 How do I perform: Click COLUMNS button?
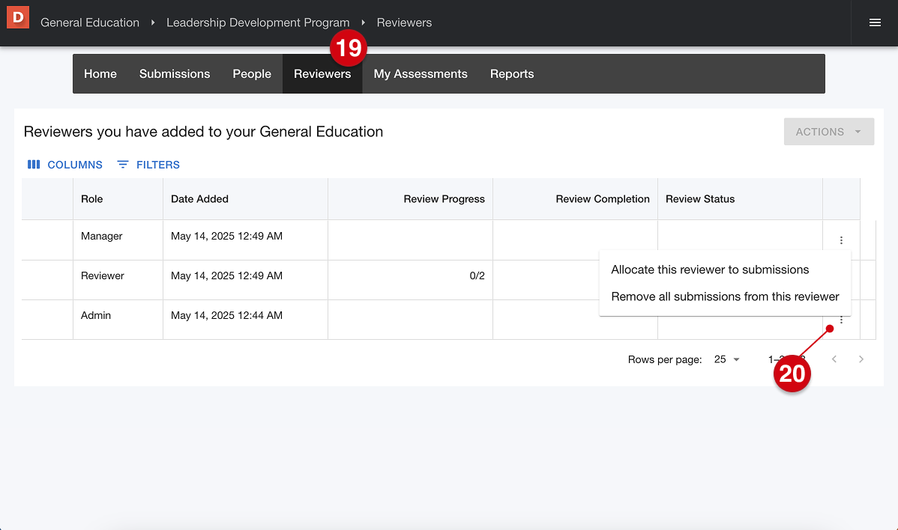[65, 165]
